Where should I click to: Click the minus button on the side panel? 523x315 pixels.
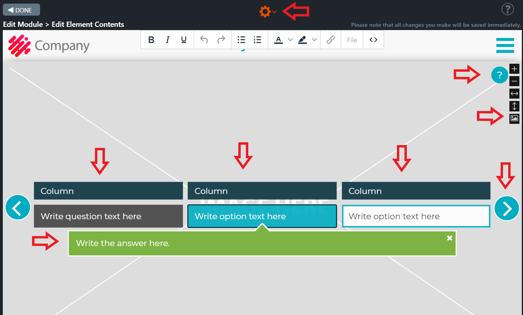[x=514, y=81]
